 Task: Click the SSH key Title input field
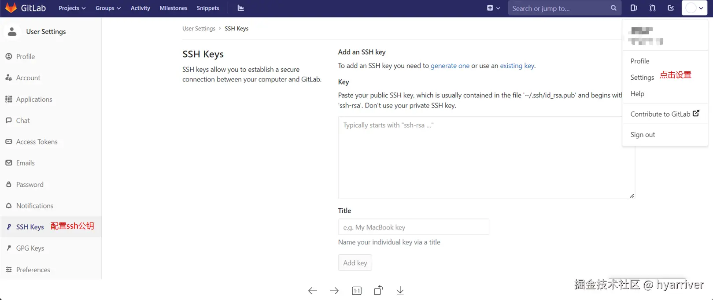point(414,227)
